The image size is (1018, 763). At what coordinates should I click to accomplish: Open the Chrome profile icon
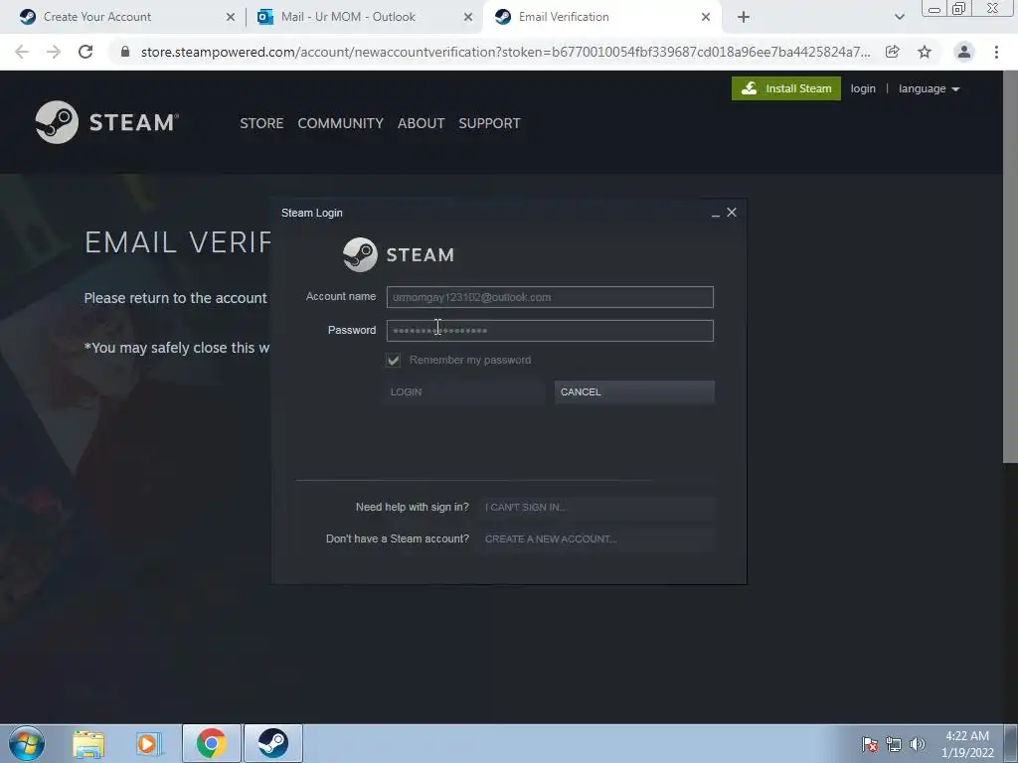(964, 52)
